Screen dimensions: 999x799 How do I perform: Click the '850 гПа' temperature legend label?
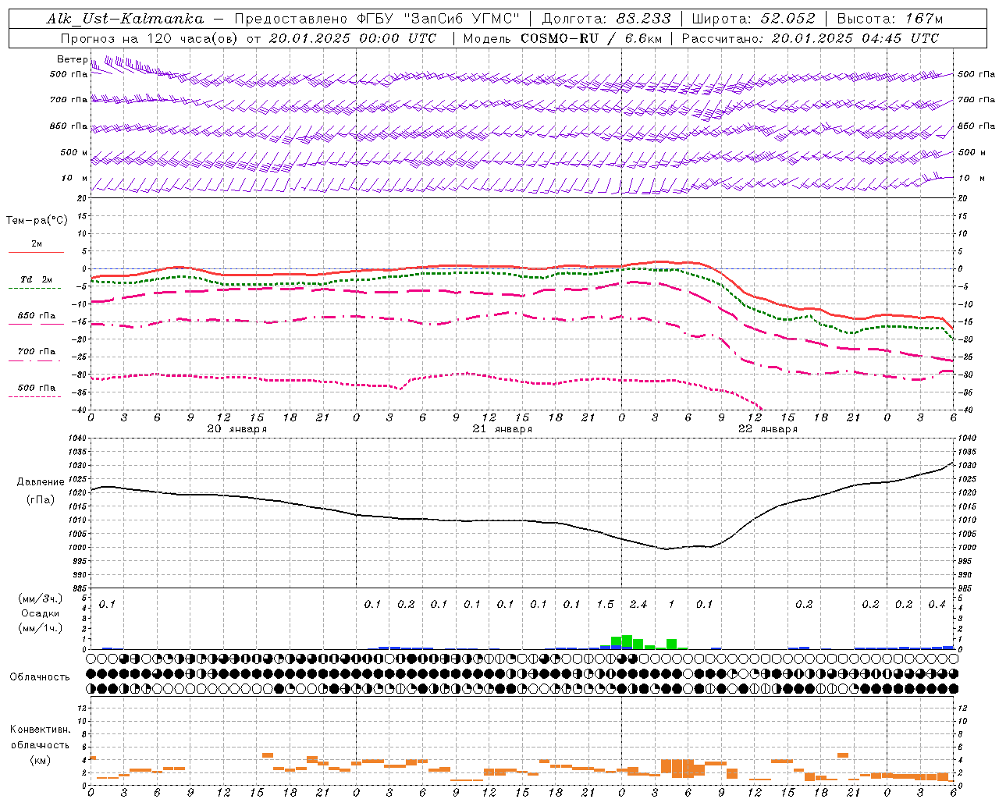click(x=37, y=316)
